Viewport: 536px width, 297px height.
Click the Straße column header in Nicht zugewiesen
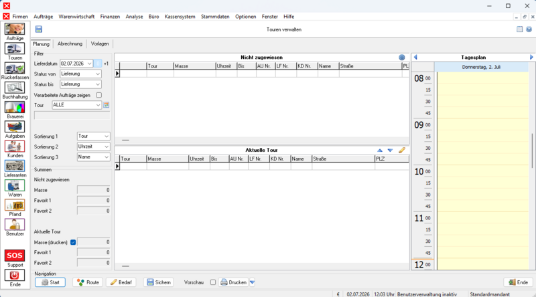point(371,66)
